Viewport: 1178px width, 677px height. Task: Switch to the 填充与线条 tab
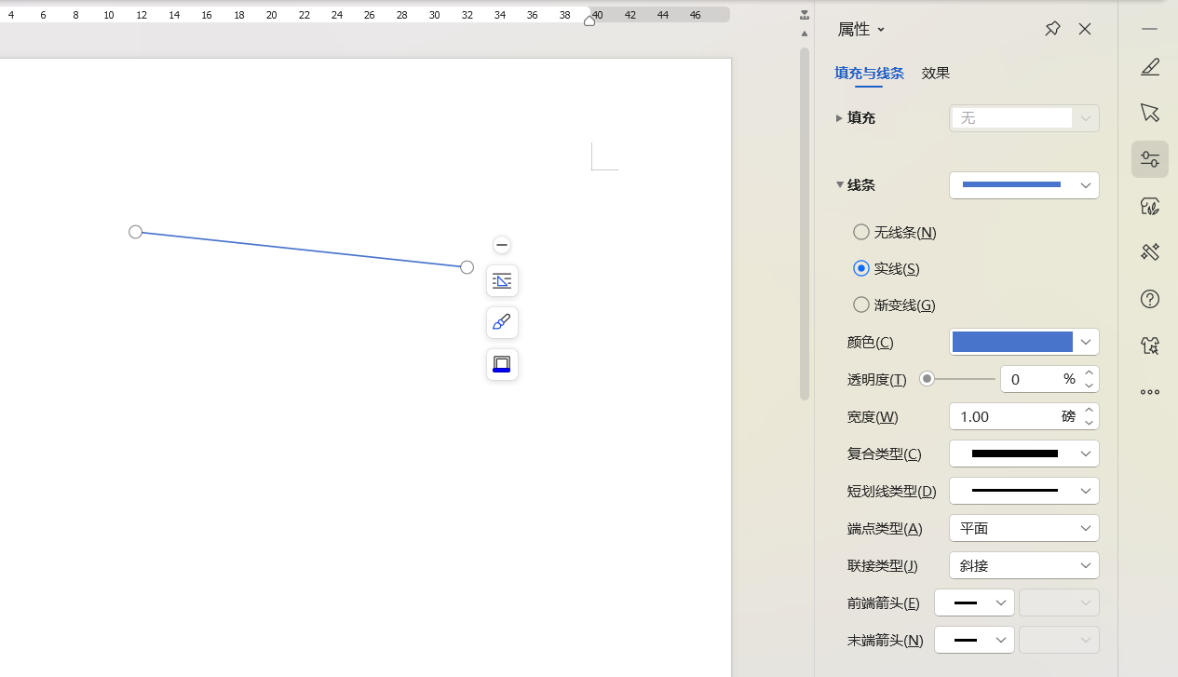869,73
